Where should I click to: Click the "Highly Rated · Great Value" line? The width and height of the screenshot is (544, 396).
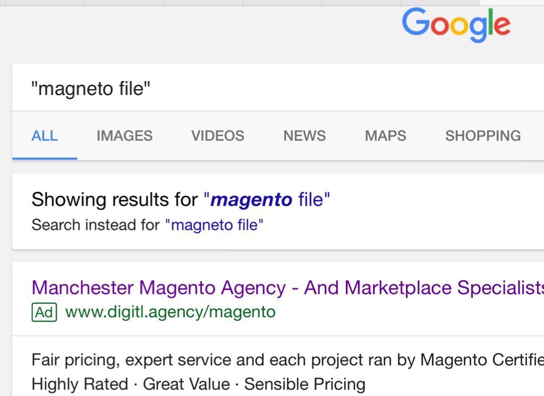199,384
